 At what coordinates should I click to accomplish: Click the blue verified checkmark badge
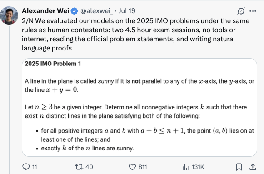pyautogui.click(x=74, y=11)
